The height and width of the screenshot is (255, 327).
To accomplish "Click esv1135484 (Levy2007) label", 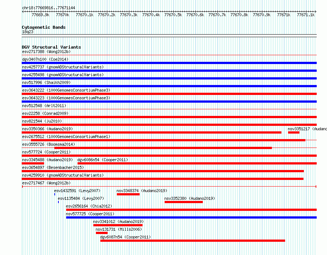I will (x=81, y=198).
